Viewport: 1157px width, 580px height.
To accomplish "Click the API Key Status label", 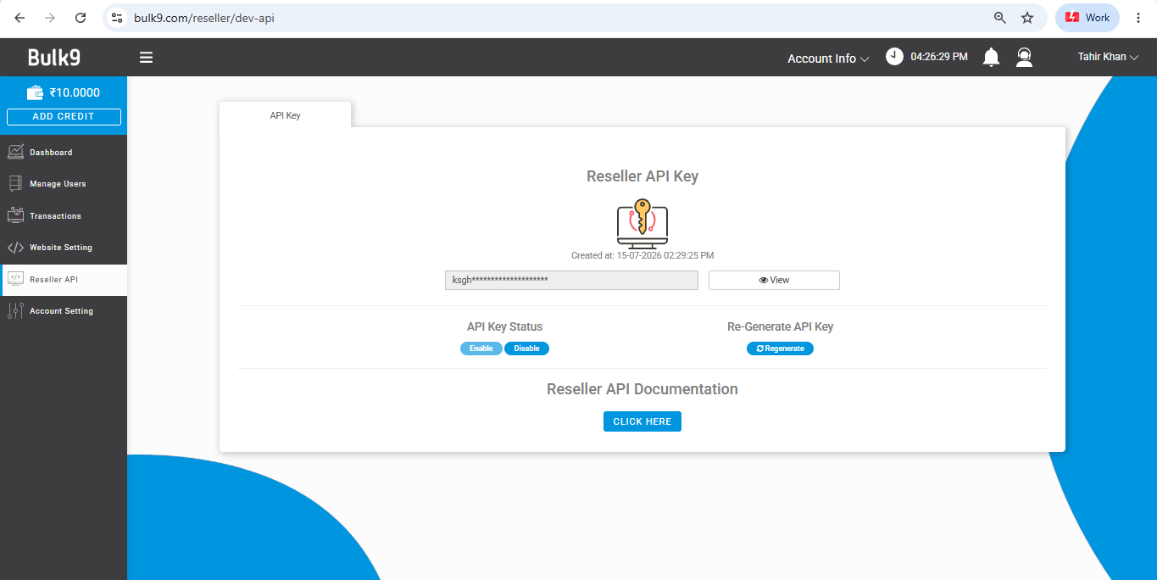I will (x=504, y=326).
